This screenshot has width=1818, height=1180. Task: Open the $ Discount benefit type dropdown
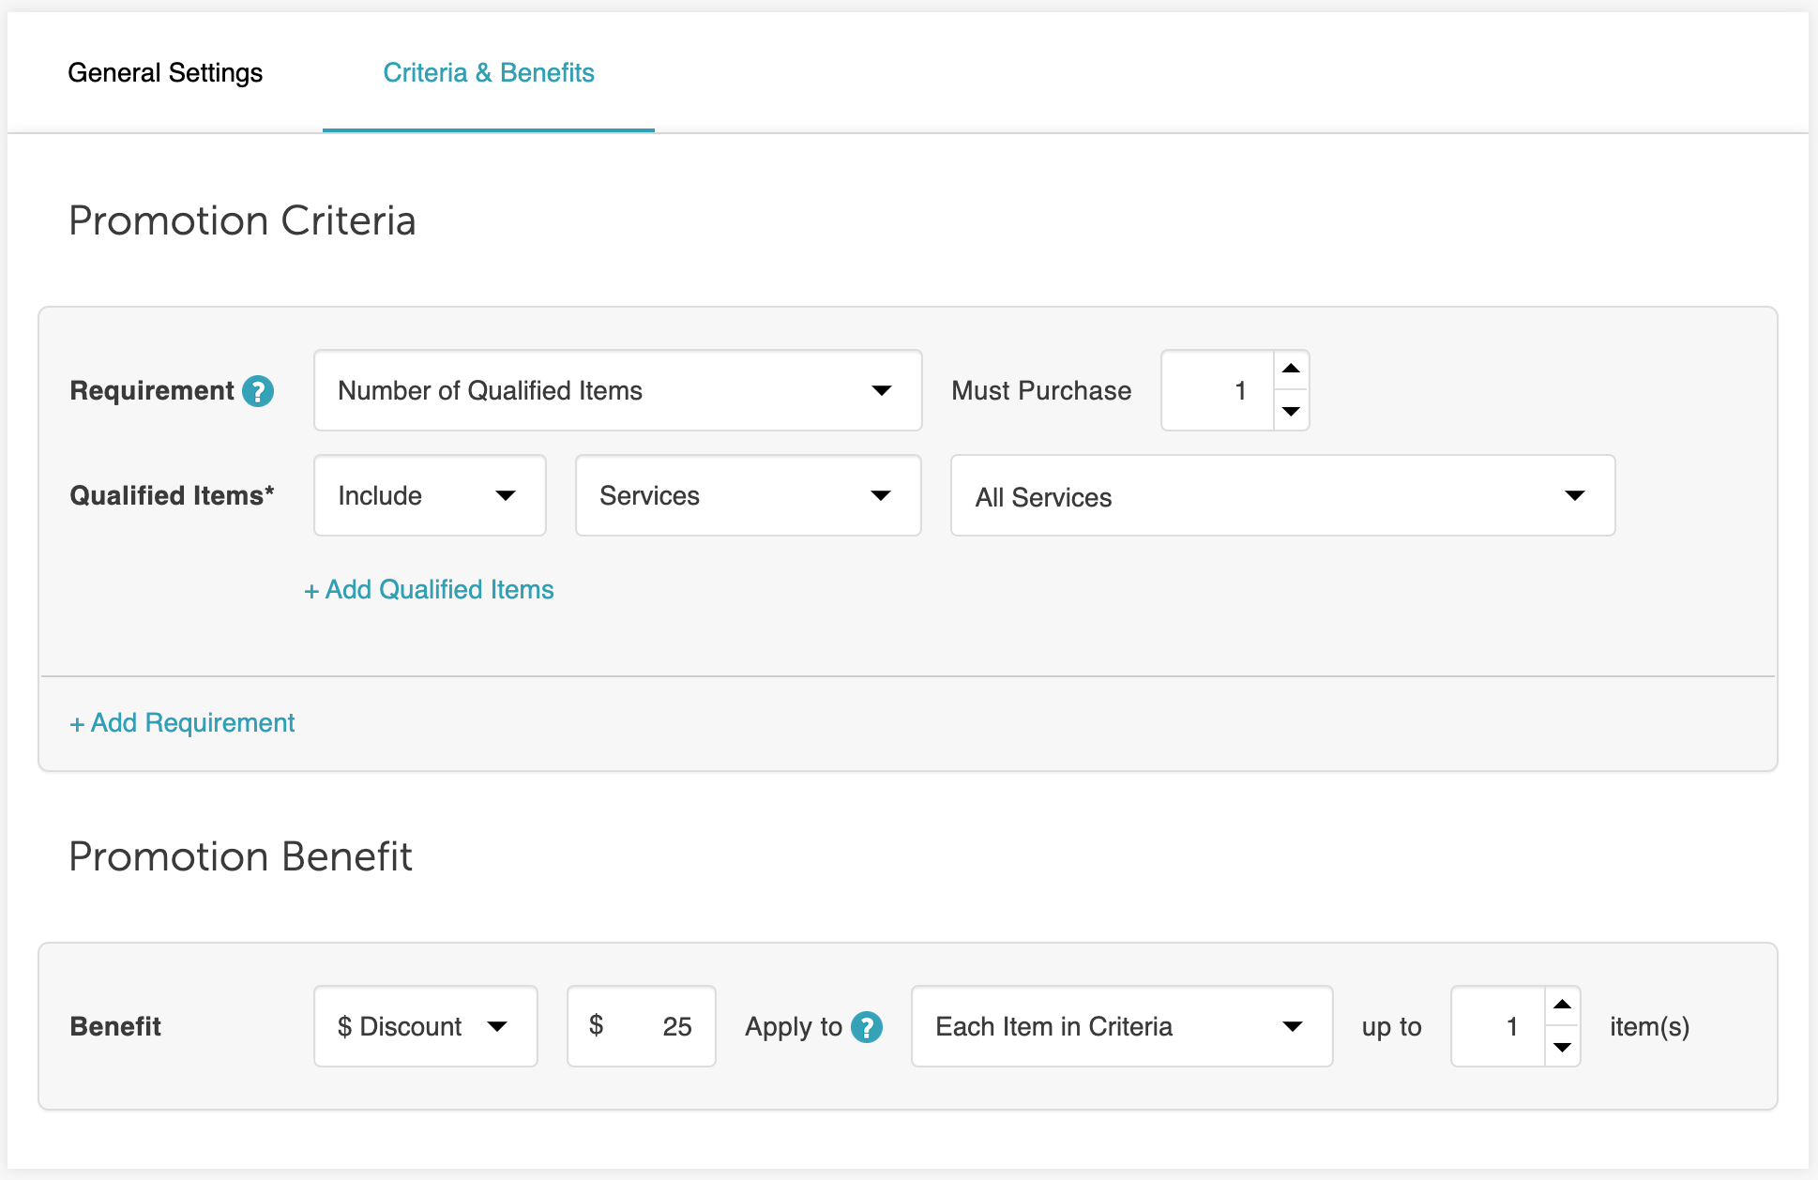click(x=425, y=1026)
